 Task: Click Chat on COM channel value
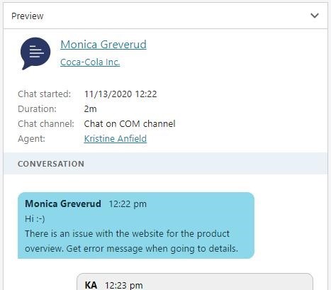[130, 124]
